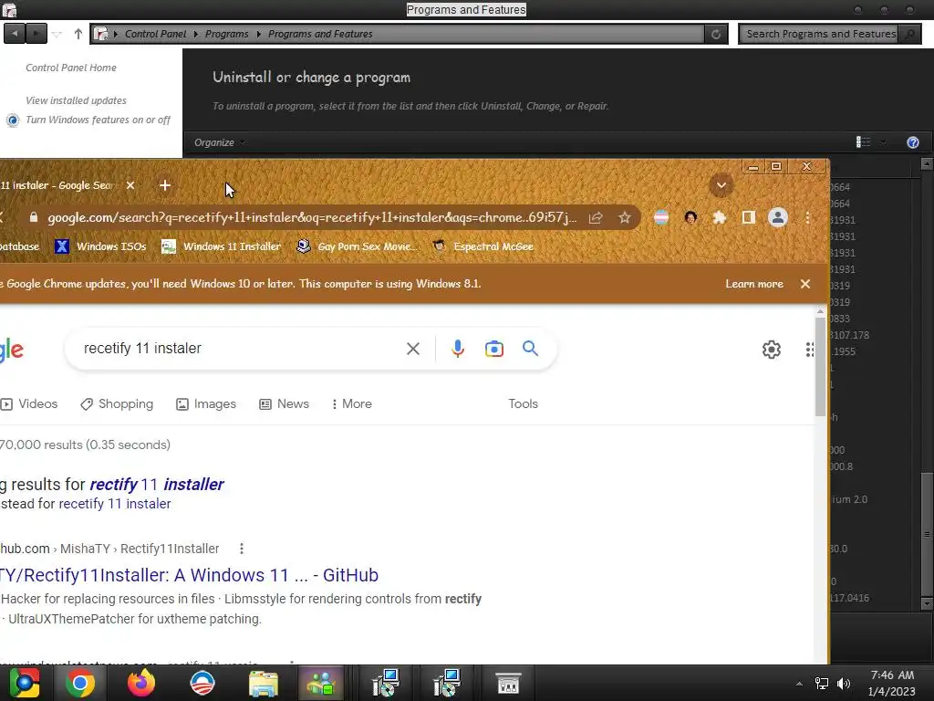Click corrected 'rectify 11 installer' link

pyautogui.click(x=157, y=484)
